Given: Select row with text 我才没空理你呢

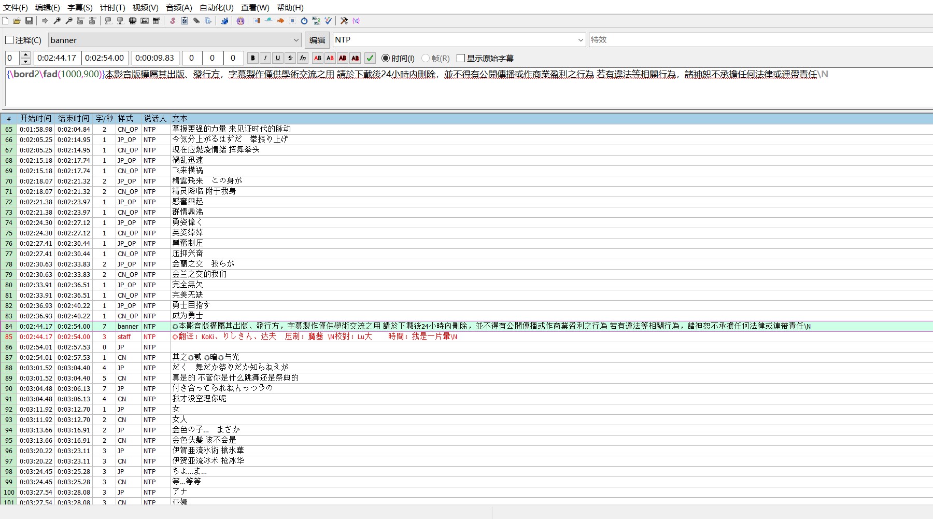Looking at the screenshot, I should (x=466, y=399).
